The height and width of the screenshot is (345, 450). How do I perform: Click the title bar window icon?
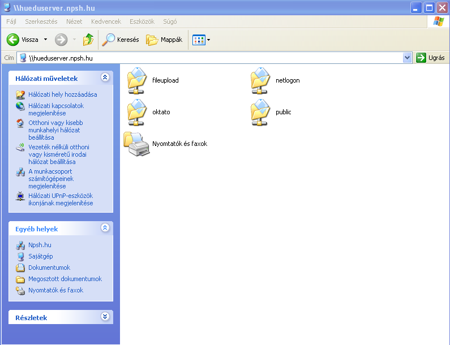coord(7,7)
